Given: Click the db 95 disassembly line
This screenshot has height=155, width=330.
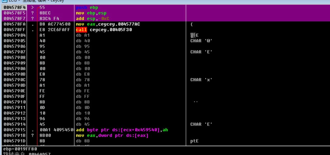Looking at the screenshot, I should pos(83,46).
